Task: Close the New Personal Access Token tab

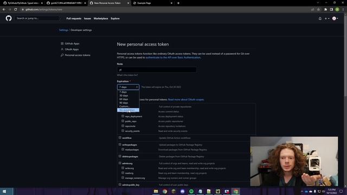Action: tap(128, 3)
